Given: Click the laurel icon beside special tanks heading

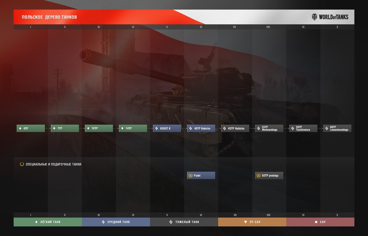Looking at the screenshot, I should point(22,164).
